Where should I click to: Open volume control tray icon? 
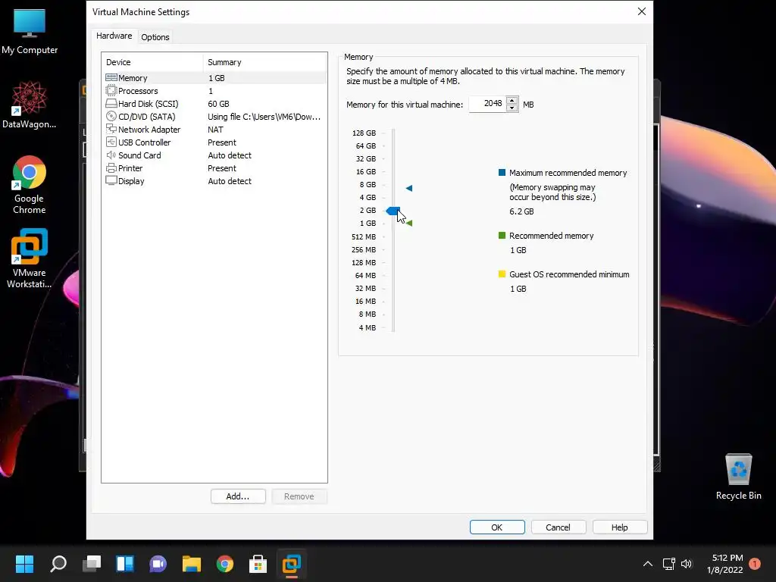point(686,564)
